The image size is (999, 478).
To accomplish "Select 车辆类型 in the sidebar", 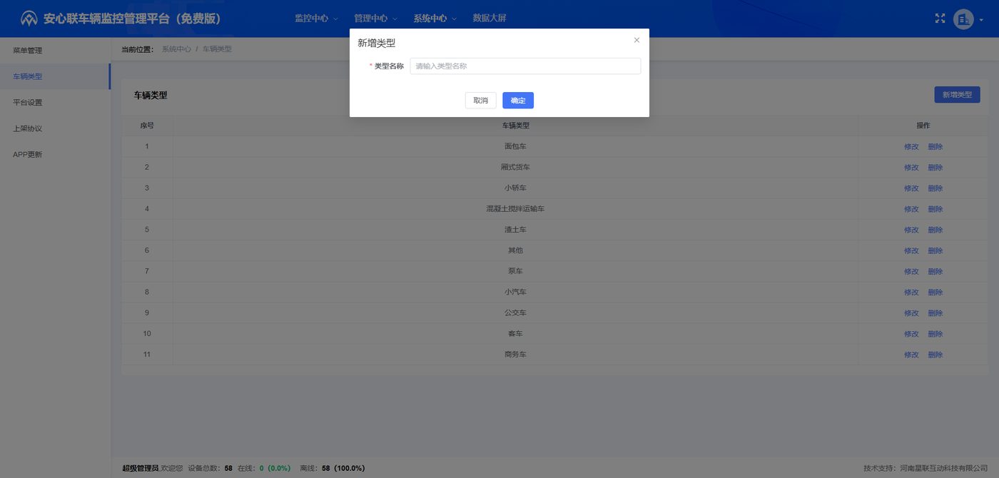I will [55, 76].
